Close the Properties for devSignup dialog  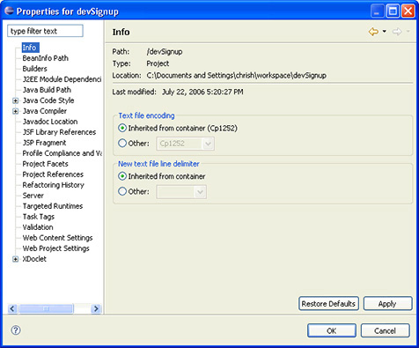point(408,11)
